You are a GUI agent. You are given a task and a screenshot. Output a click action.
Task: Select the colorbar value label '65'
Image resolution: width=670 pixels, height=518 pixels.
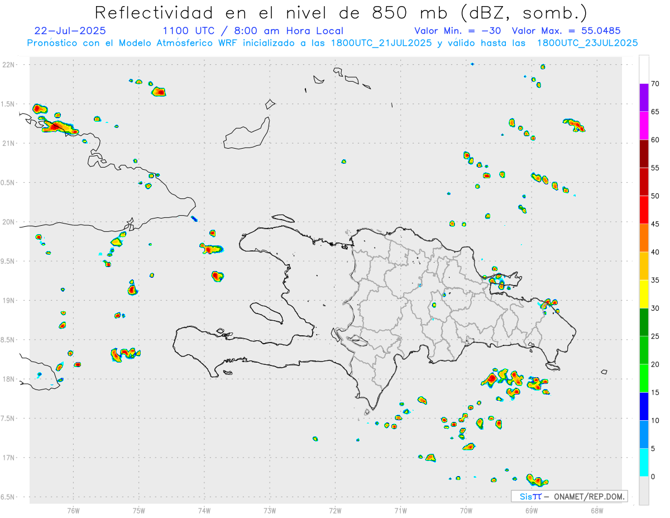[x=655, y=112]
